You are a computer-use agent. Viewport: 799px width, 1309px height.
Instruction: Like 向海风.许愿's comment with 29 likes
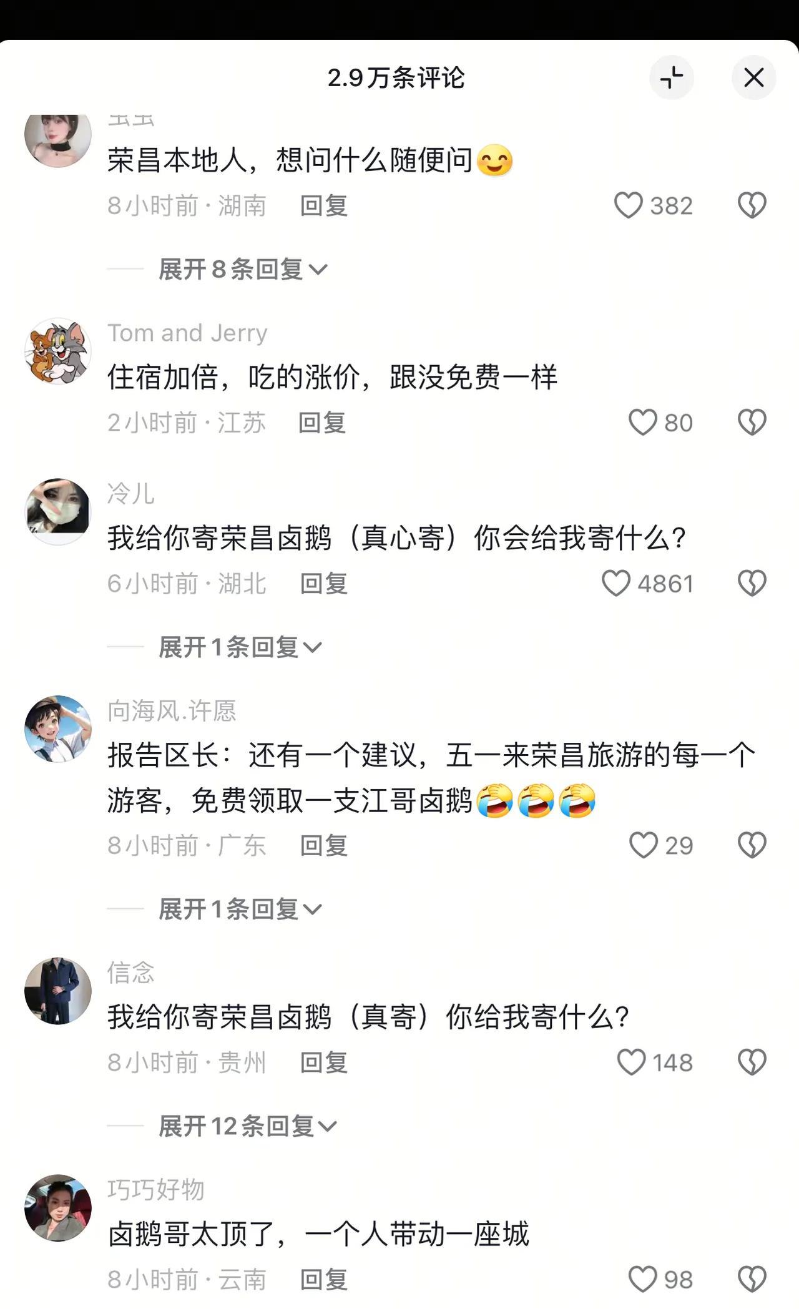click(643, 845)
